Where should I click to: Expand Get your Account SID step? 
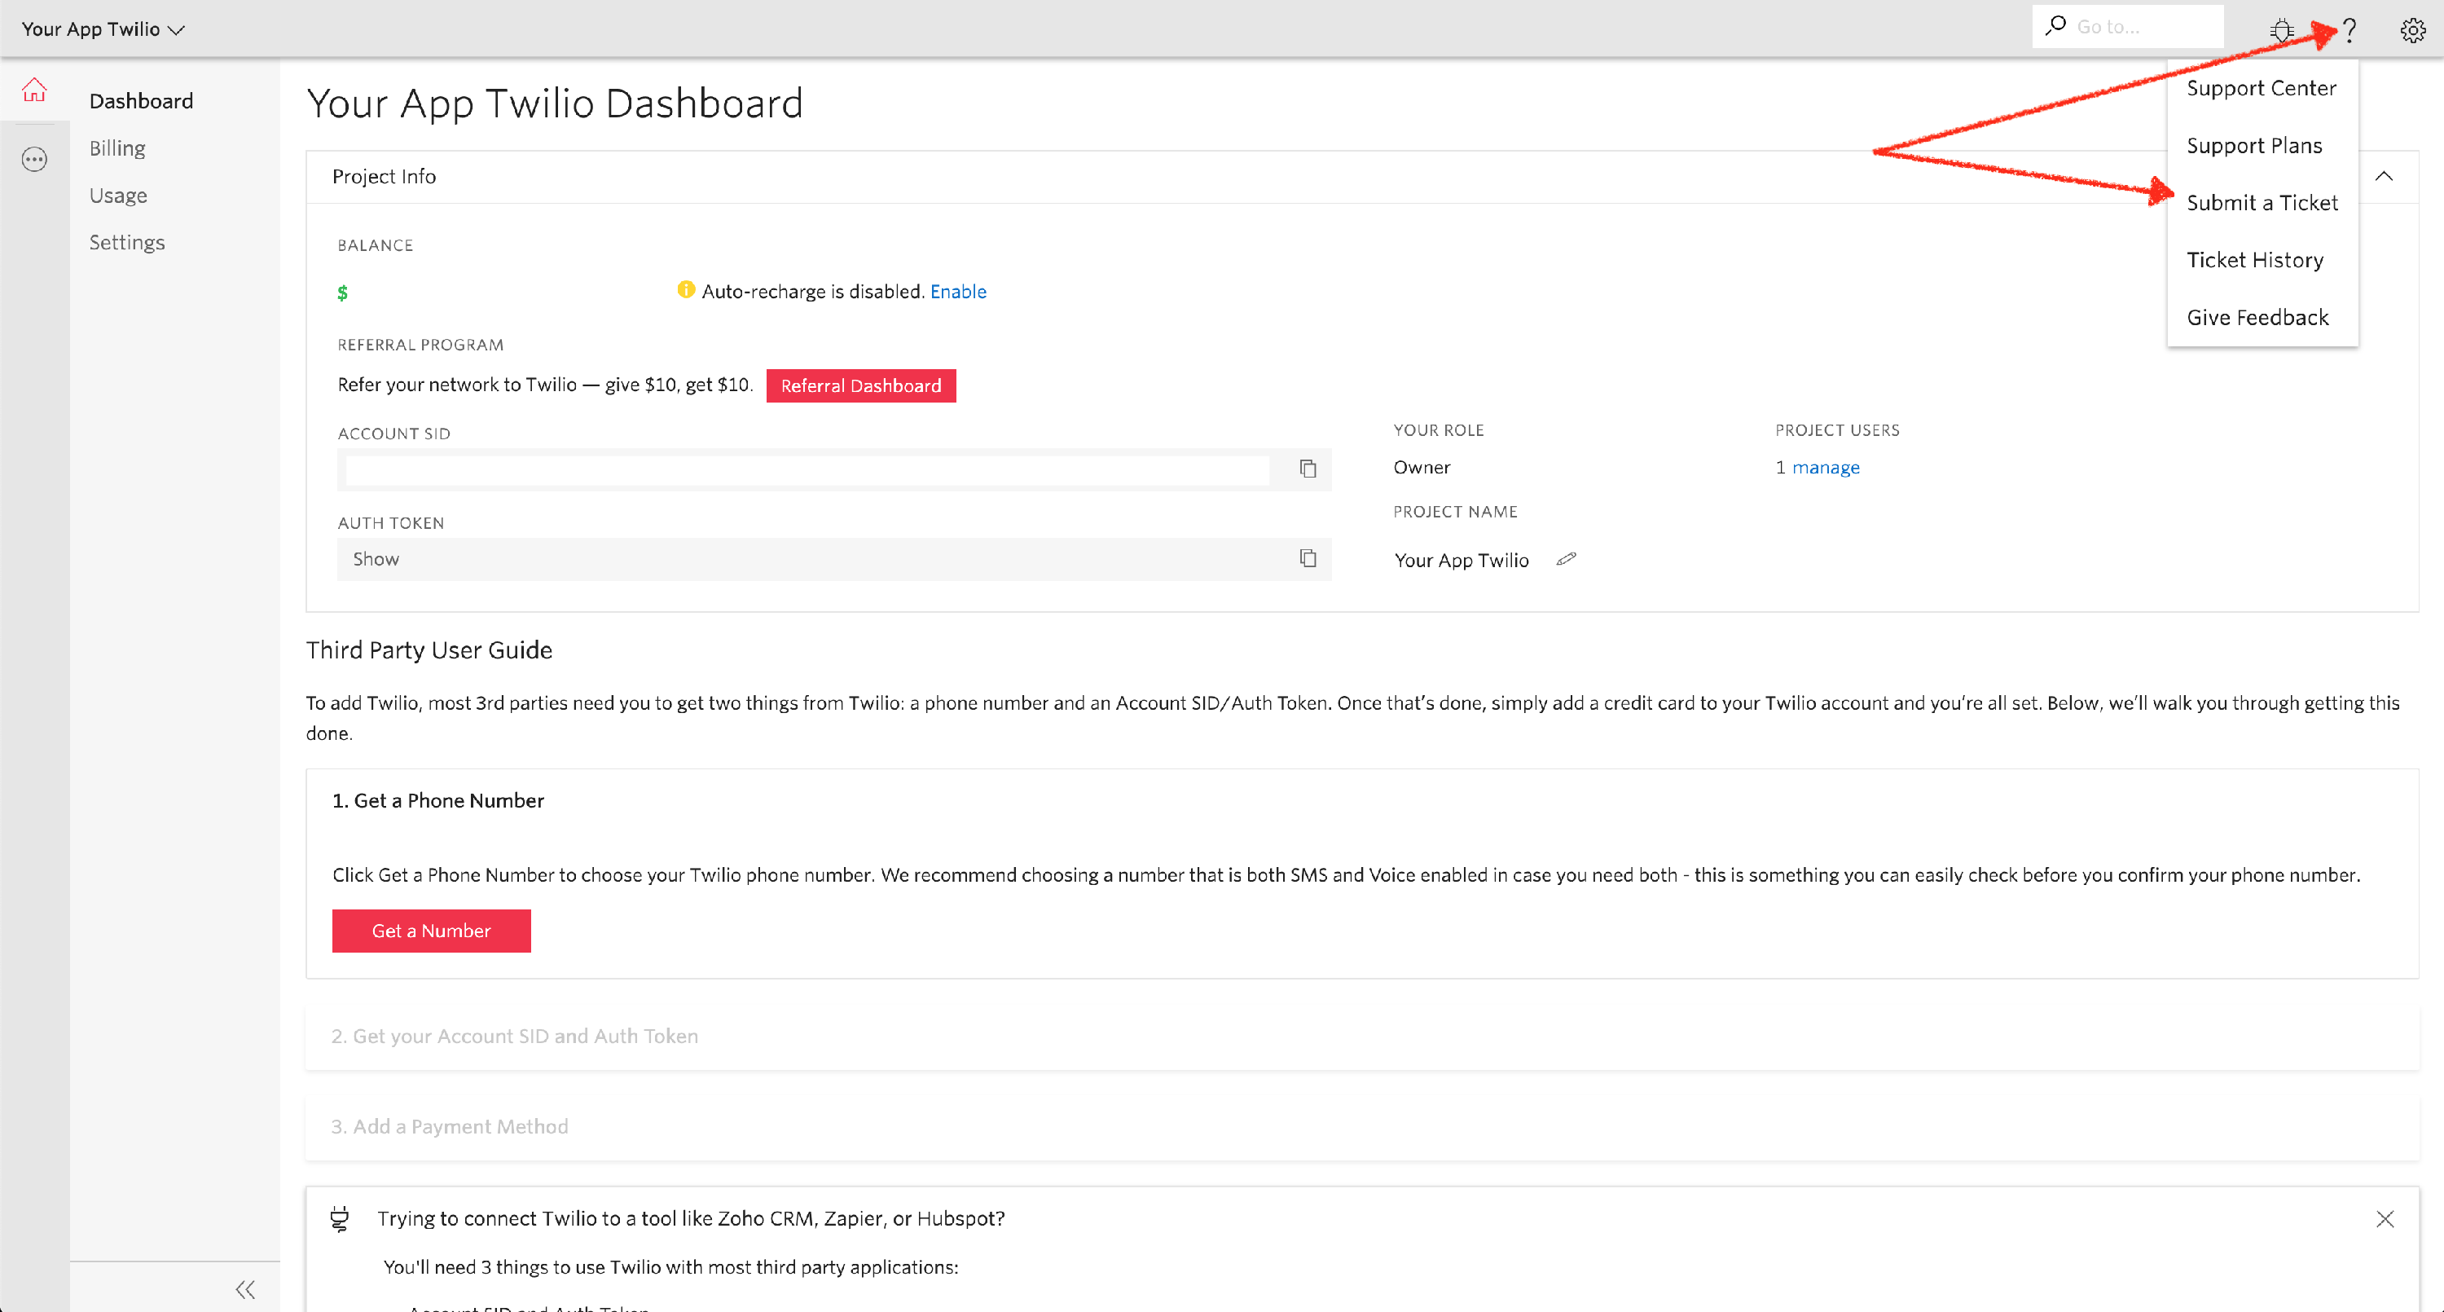pos(514,1036)
